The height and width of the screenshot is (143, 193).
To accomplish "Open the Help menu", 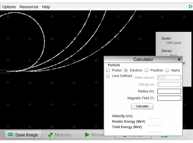I will point(46,7).
